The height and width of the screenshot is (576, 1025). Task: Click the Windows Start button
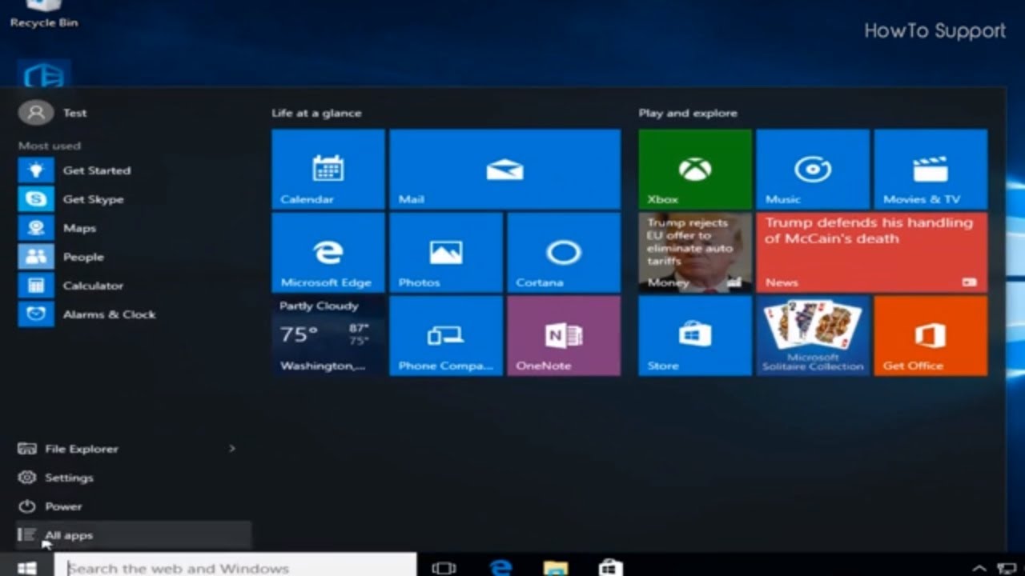pyautogui.click(x=26, y=567)
